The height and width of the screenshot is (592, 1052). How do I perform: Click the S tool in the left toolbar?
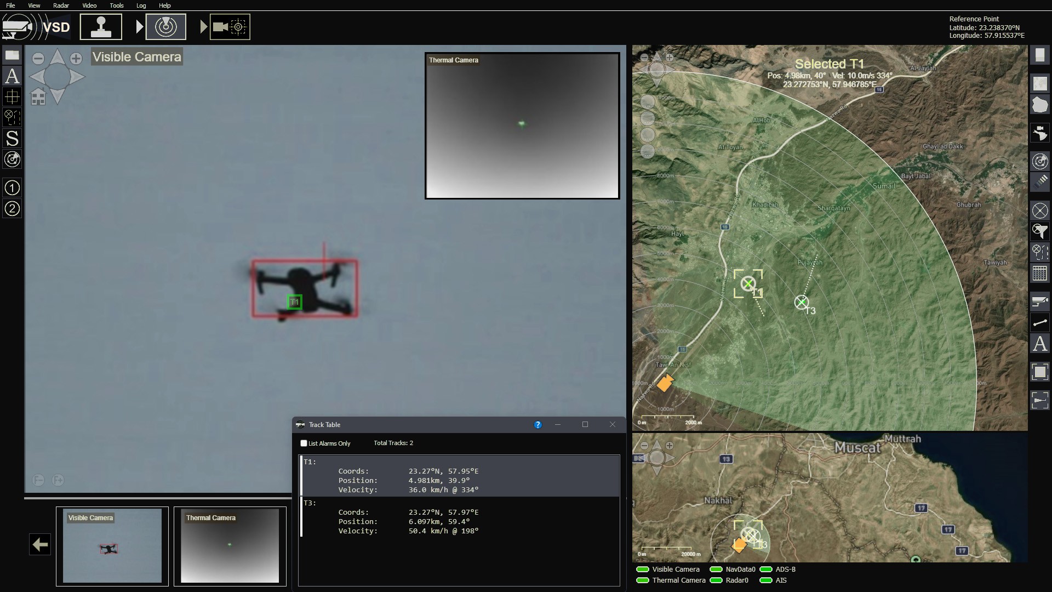coord(12,139)
